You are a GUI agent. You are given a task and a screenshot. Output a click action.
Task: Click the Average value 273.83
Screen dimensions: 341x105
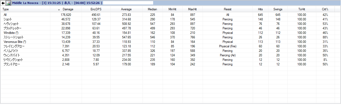coord(126,15)
